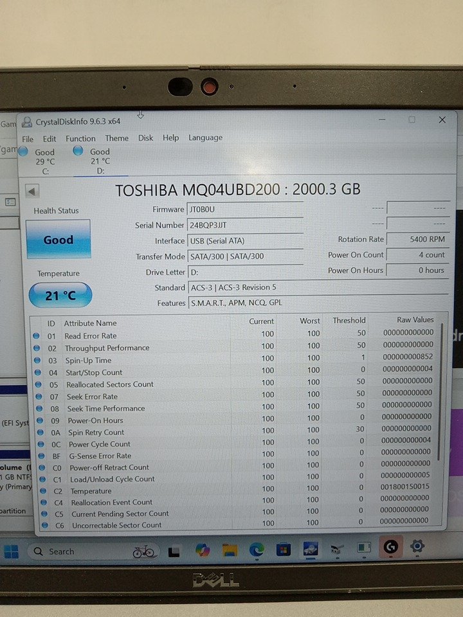The height and width of the screenshot is (617, 463).
Task: Click status dot for G-Sense Error Rate
Action: coord(42,456)
